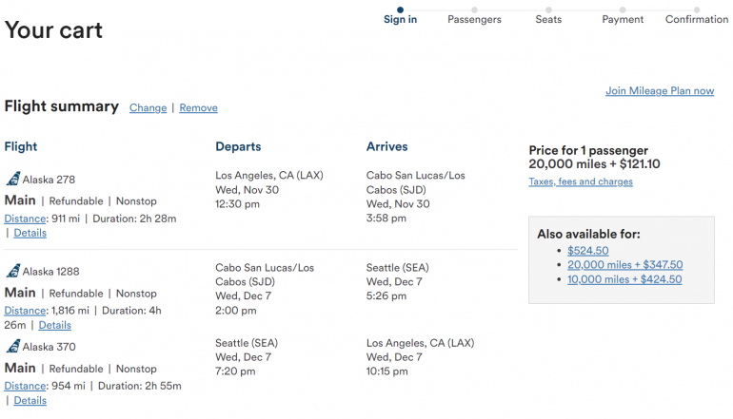This screenshot has height=419, width=733.
Task: Jump to the Seats step
Action: (x=548, y=19)
